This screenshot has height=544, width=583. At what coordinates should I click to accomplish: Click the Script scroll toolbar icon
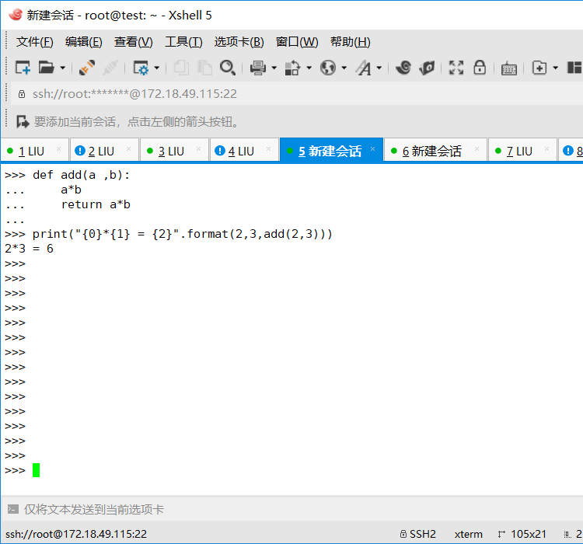427,68
